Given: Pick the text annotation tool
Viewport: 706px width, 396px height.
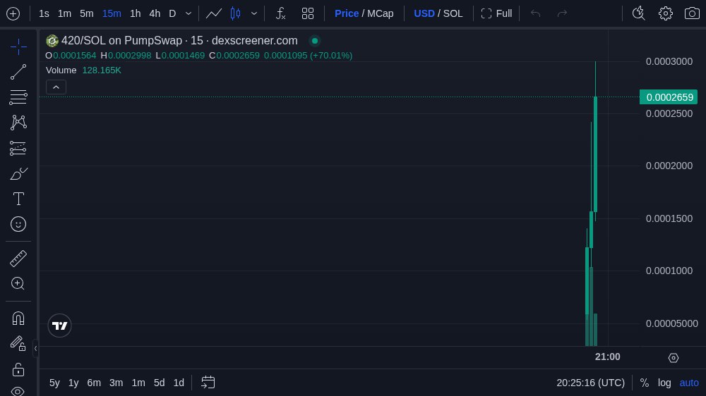Looking at the screenshot, I should (18, 199).
